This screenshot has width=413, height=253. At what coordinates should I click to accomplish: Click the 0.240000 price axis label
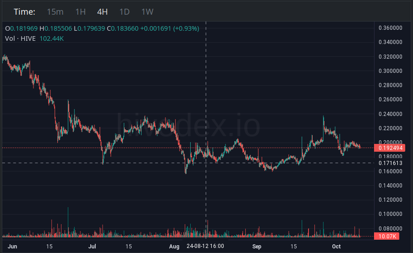click(x=391, y=114)
